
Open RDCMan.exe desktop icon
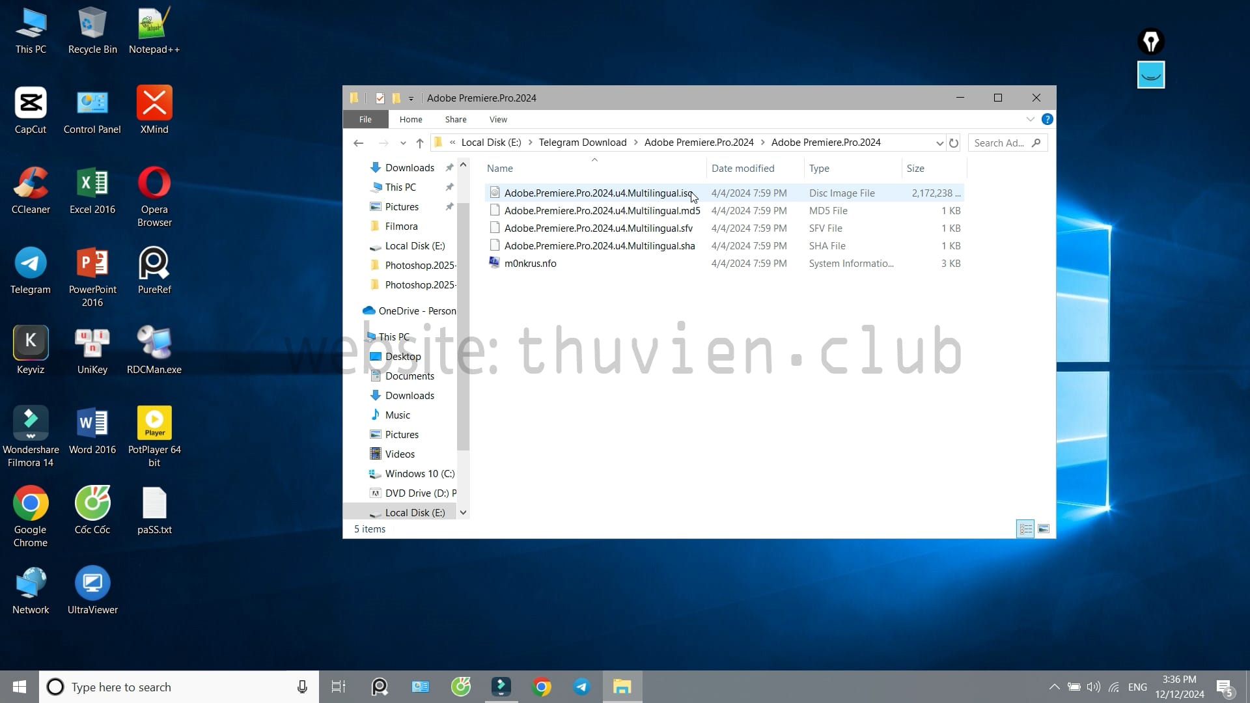point(154,350)
